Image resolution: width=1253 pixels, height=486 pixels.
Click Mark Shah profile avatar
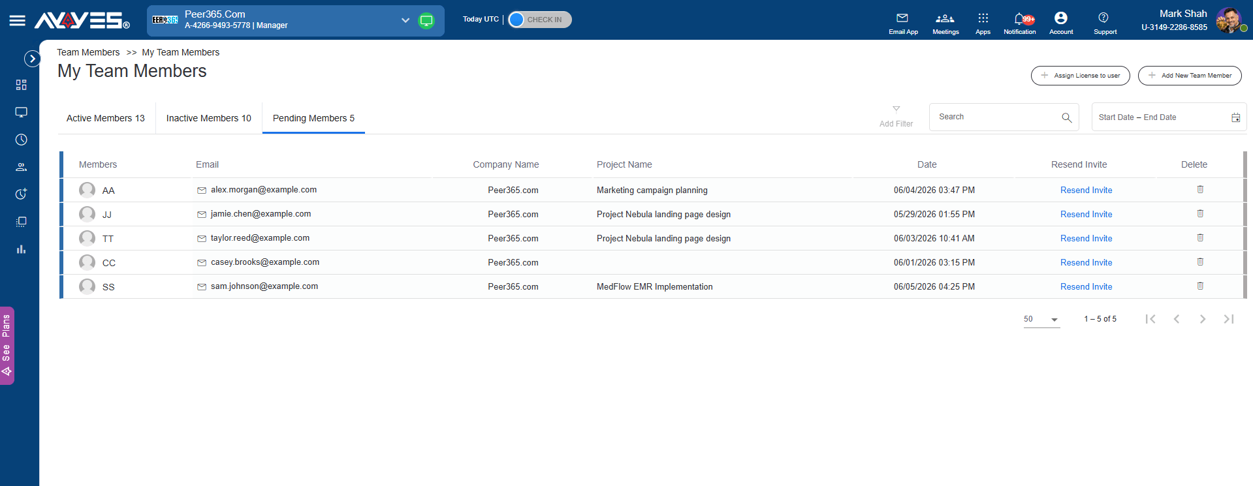tap(1229, 20)
